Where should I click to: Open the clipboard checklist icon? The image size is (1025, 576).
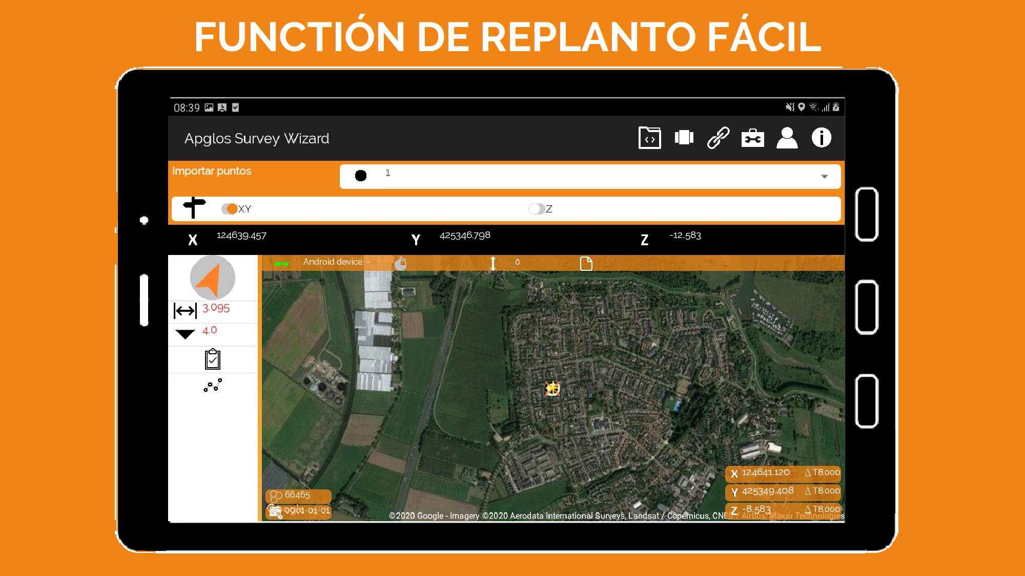click(x=212, y=359)
